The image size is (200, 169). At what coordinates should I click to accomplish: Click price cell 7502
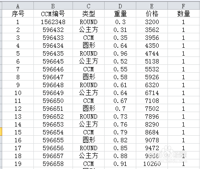coord(152,108)
